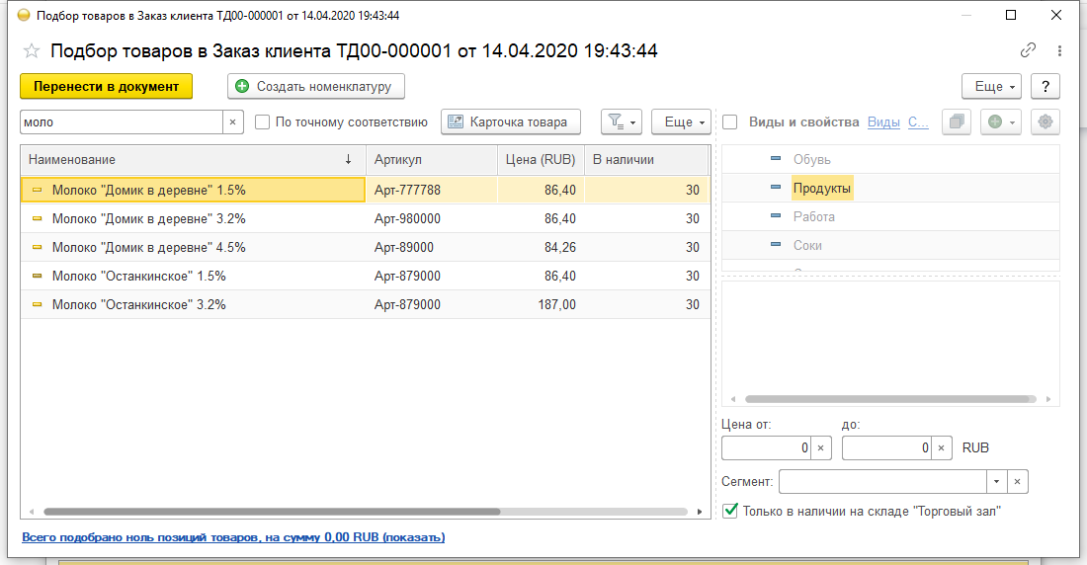Open gear settings in properties panel

[1045, 122]
